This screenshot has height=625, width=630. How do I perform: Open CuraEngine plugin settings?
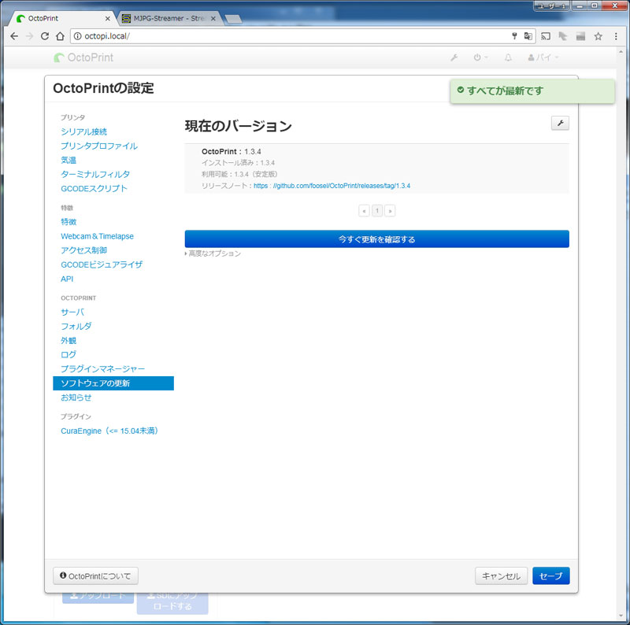click(109, 431)
